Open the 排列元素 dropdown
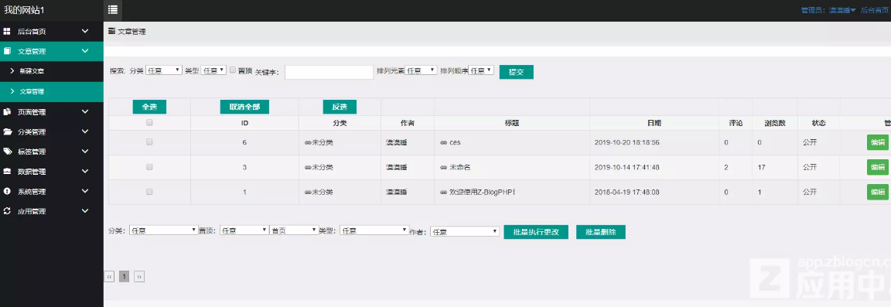Viewport: 891px width, 307px height. coord(421,70)
